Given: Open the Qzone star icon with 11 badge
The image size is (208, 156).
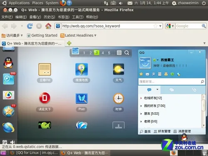Looking at the screenshot, I should [x=9, y=111].
